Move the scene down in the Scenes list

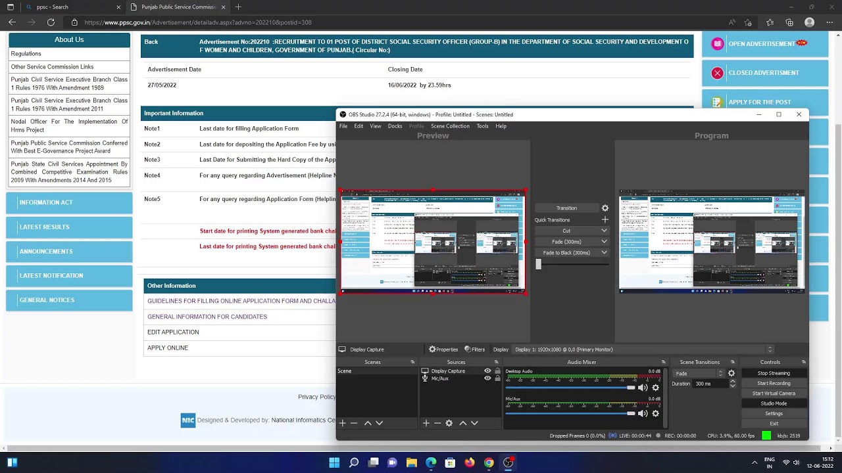379,423
